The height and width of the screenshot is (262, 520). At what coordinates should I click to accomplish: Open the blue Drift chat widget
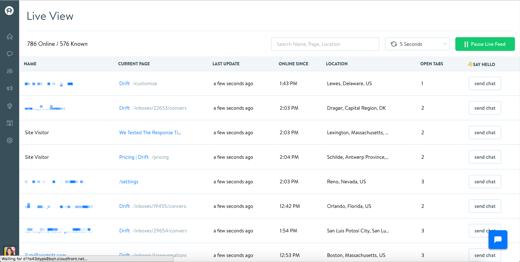498,240
